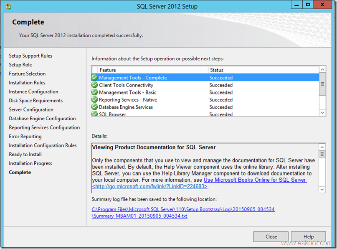Click the Setup Role step
Viewport: 337px width, 249px height.
point(20,65)
